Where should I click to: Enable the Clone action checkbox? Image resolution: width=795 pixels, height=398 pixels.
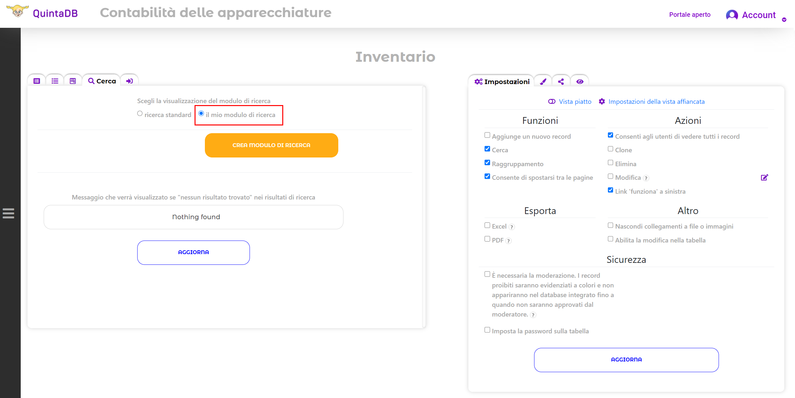[x=610, y=149]
